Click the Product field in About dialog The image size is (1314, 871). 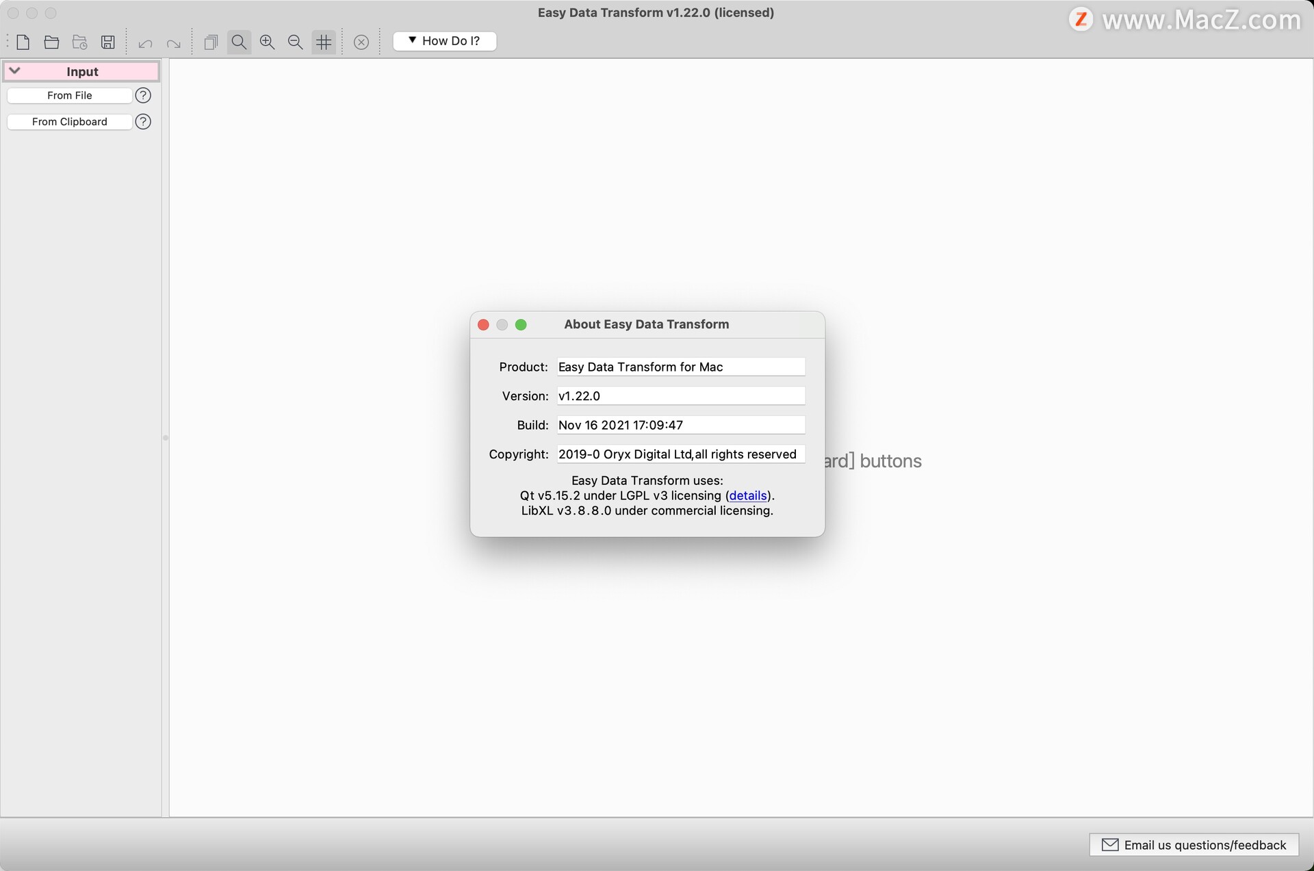pyautogui.click(x=681, y=367)
